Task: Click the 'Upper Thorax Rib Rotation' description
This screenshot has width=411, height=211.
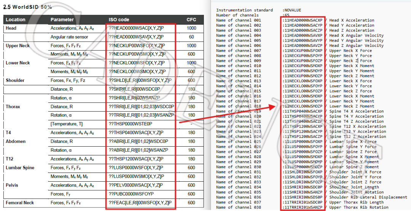Action: 359,207
